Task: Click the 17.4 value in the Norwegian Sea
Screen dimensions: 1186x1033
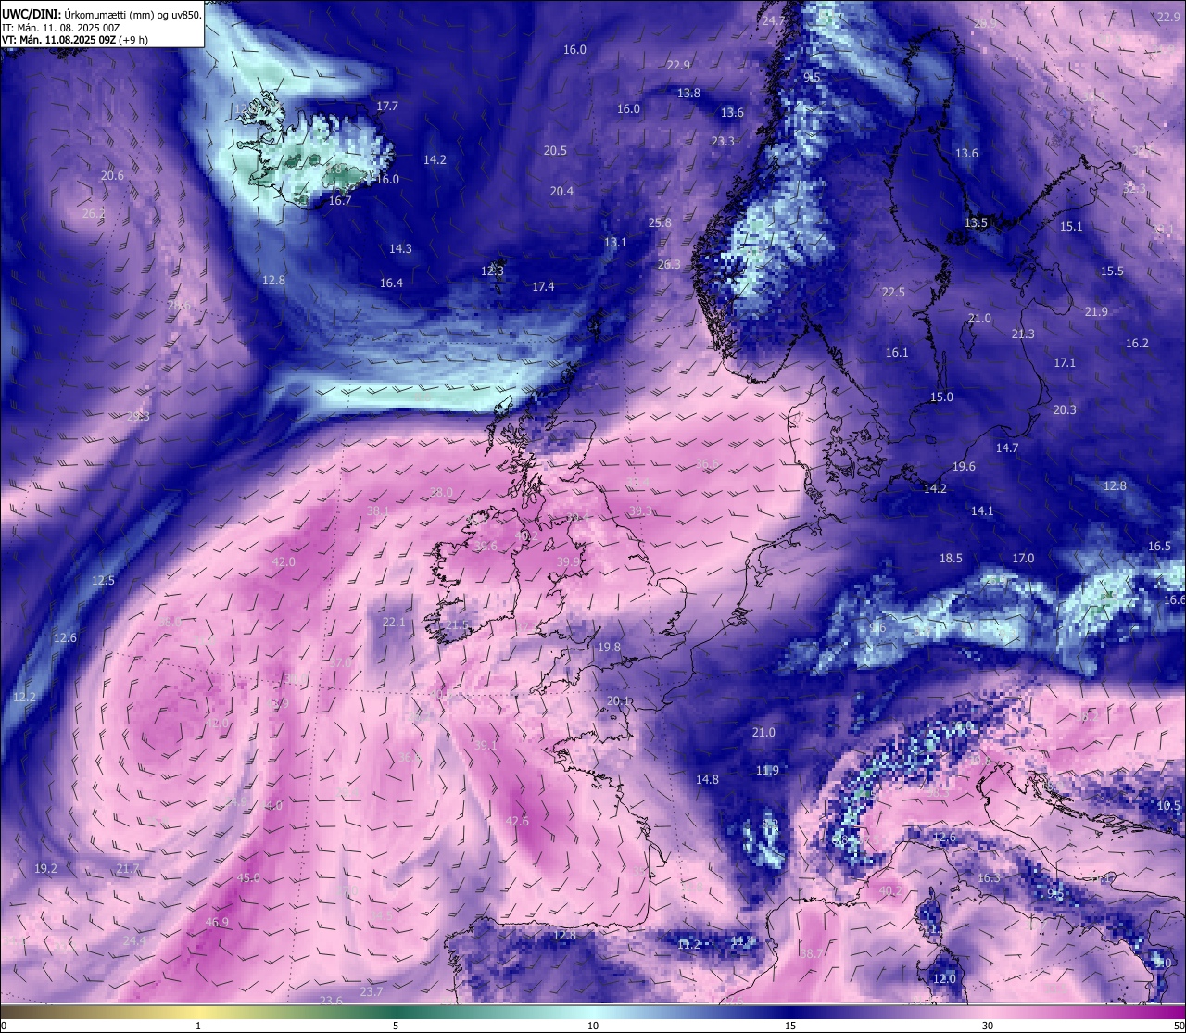Action: [x=543, y=287]
